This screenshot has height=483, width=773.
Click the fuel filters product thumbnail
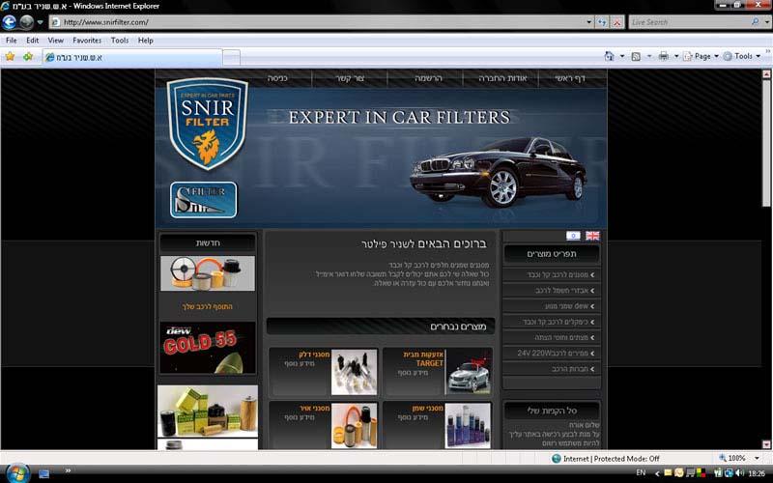click(x=354, y=372)
